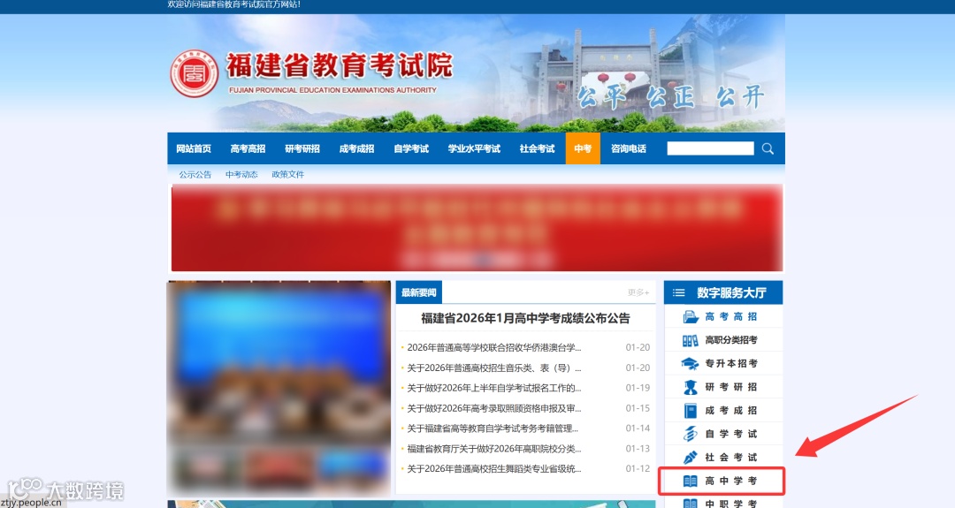The width and height of the screenshot is (955, 508).
Task: Open 网站首页 in navigation bar
Action: point(194,148)
